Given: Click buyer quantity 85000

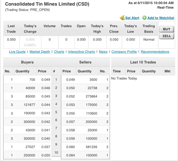Looking at the screenshot, I should click(x=30, y=96).
